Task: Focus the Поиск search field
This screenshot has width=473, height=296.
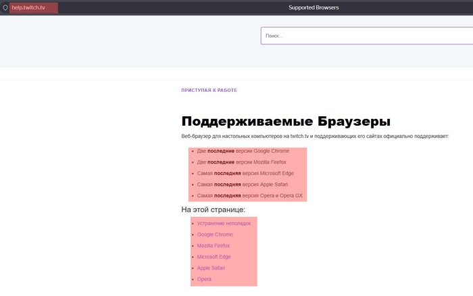Action: [x=365, y=36]
